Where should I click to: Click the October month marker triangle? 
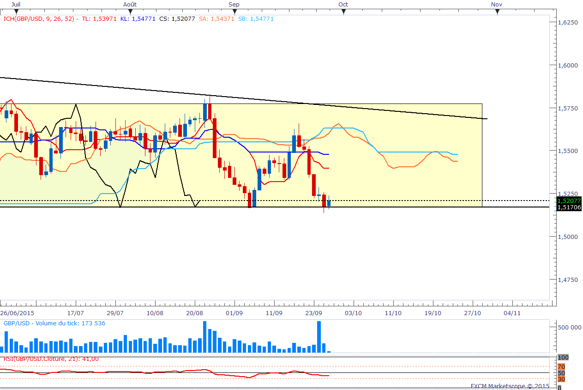click(343, 12)
